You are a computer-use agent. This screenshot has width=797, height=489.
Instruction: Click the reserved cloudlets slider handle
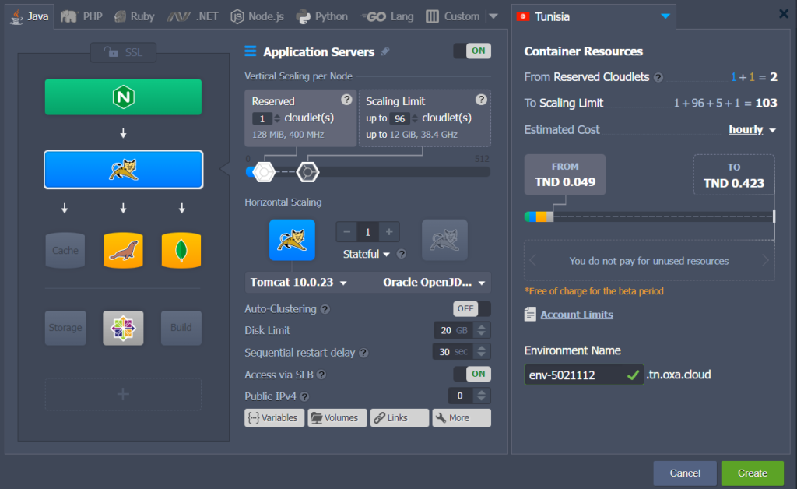click(264, 172)
